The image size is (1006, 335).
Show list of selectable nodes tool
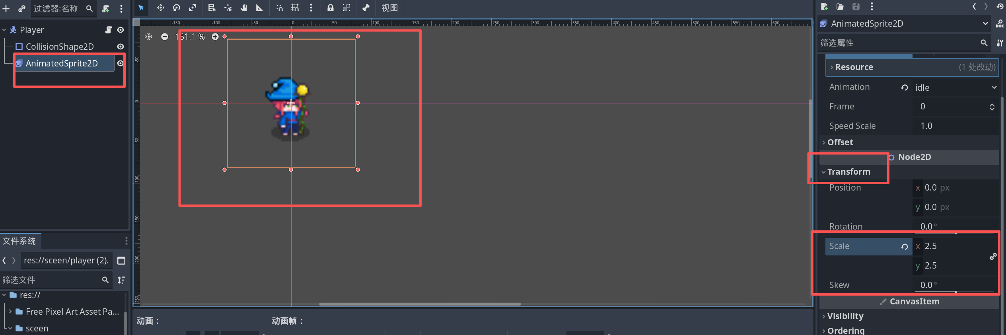(x=212, y=8)
